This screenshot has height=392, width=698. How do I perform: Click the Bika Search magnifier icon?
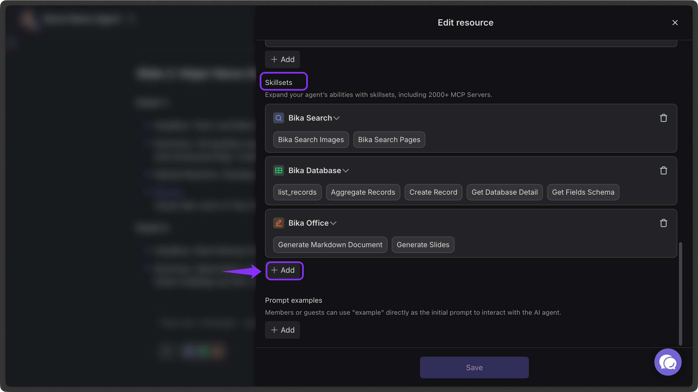pos(278,118)
